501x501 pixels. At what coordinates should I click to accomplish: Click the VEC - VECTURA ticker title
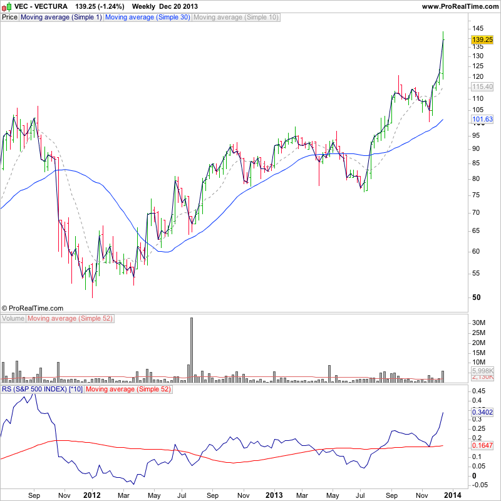click(41, 6)
